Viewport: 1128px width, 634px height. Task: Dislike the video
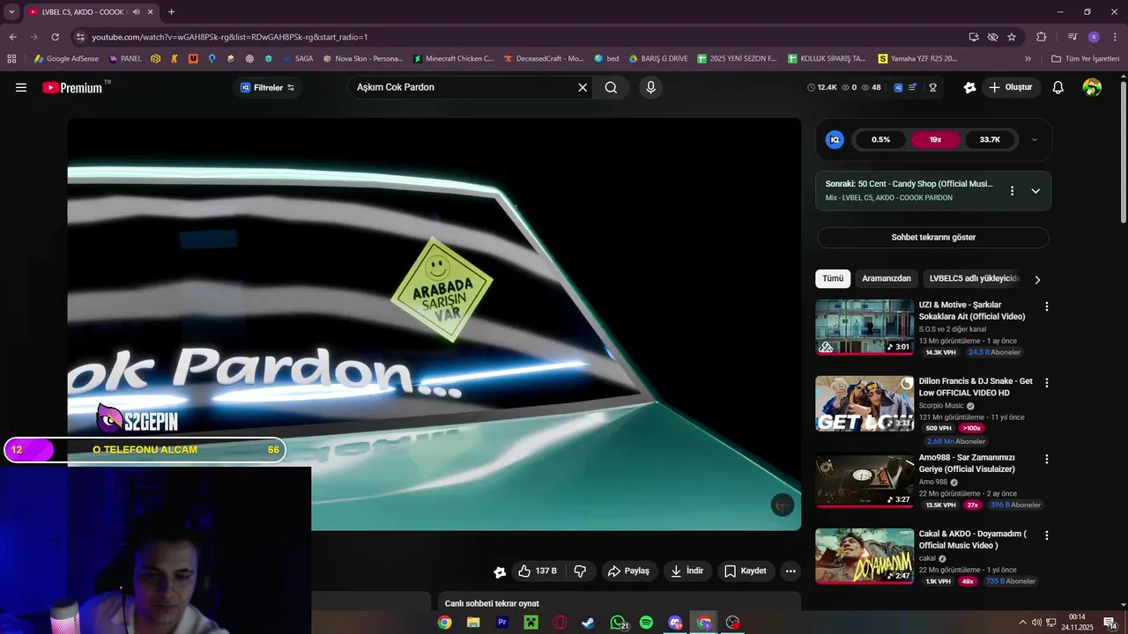(x=580, y=571)
